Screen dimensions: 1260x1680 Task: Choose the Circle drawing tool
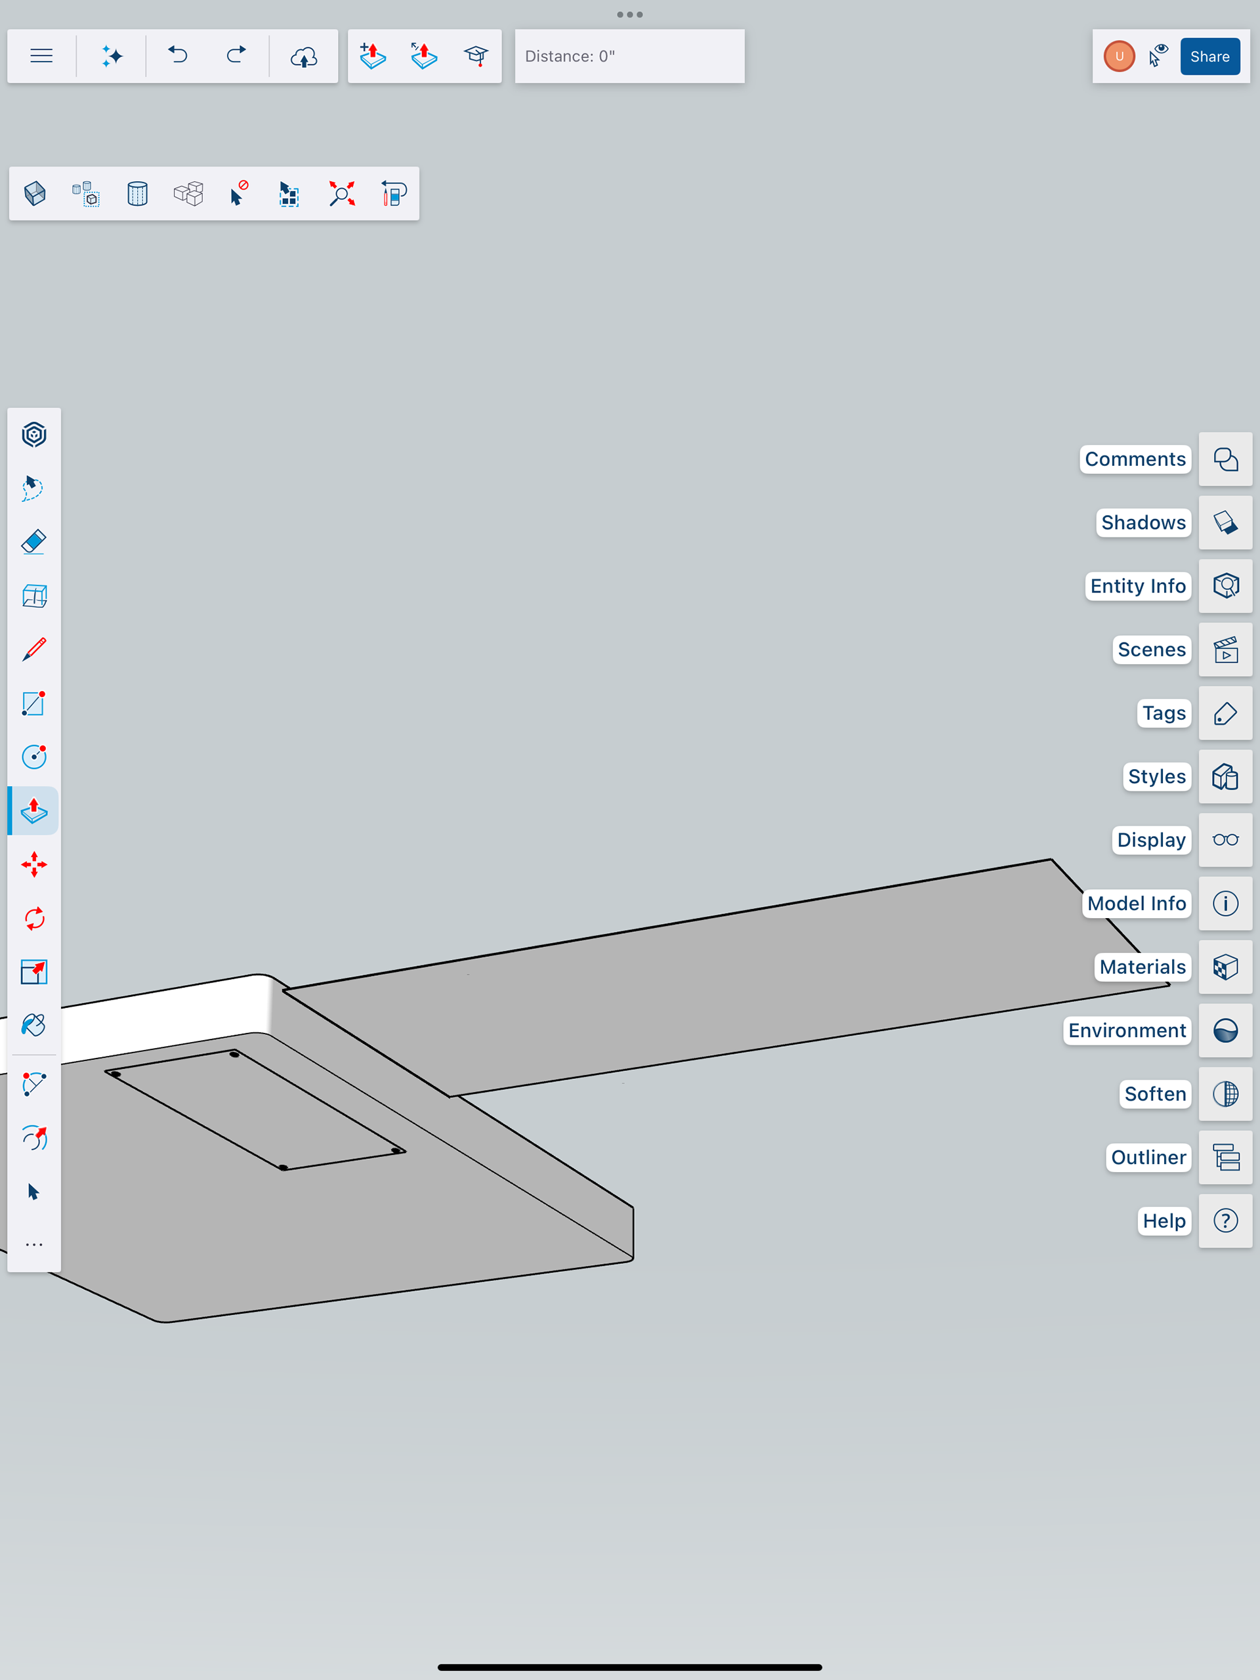pos(34,757)
